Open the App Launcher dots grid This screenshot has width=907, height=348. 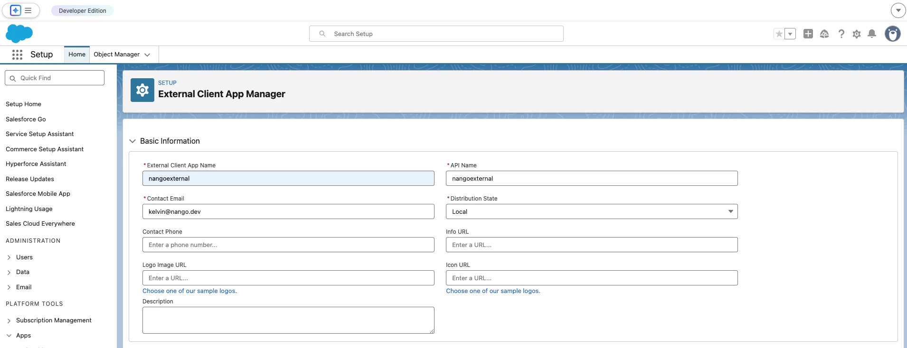(x=18, y=55)
